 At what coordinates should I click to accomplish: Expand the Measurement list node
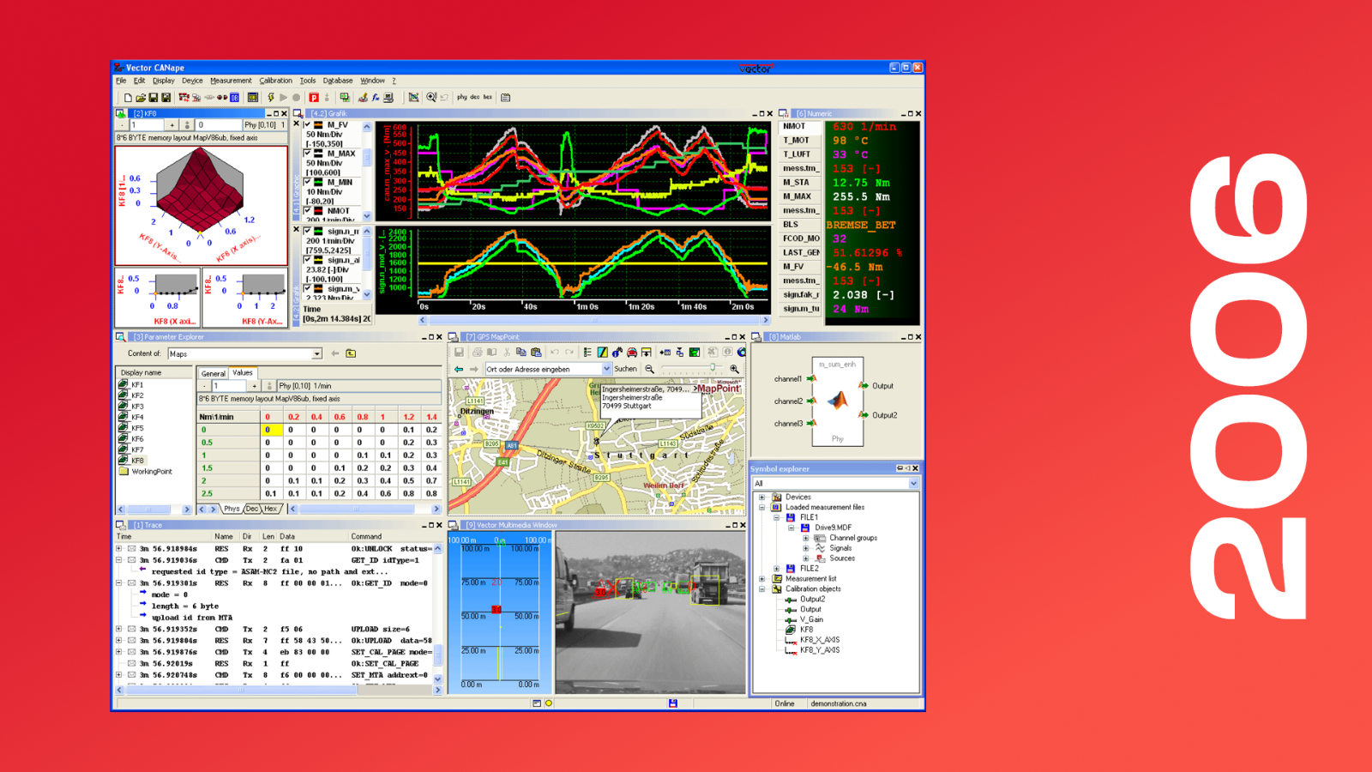[761, 579]
